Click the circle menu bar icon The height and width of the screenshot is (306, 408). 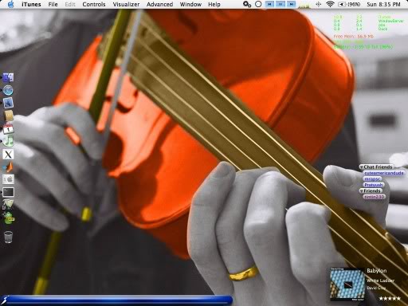258,4
